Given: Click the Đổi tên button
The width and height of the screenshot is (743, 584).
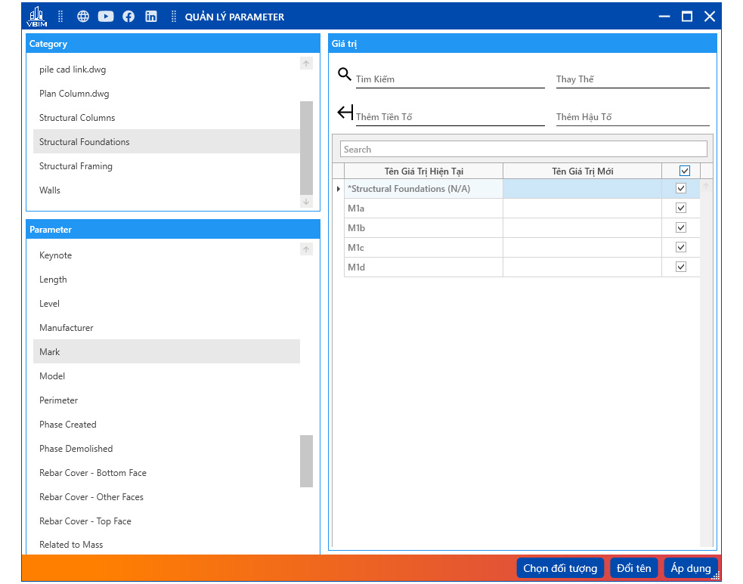Looking at the screenshot, I should (x=633, y=568).
